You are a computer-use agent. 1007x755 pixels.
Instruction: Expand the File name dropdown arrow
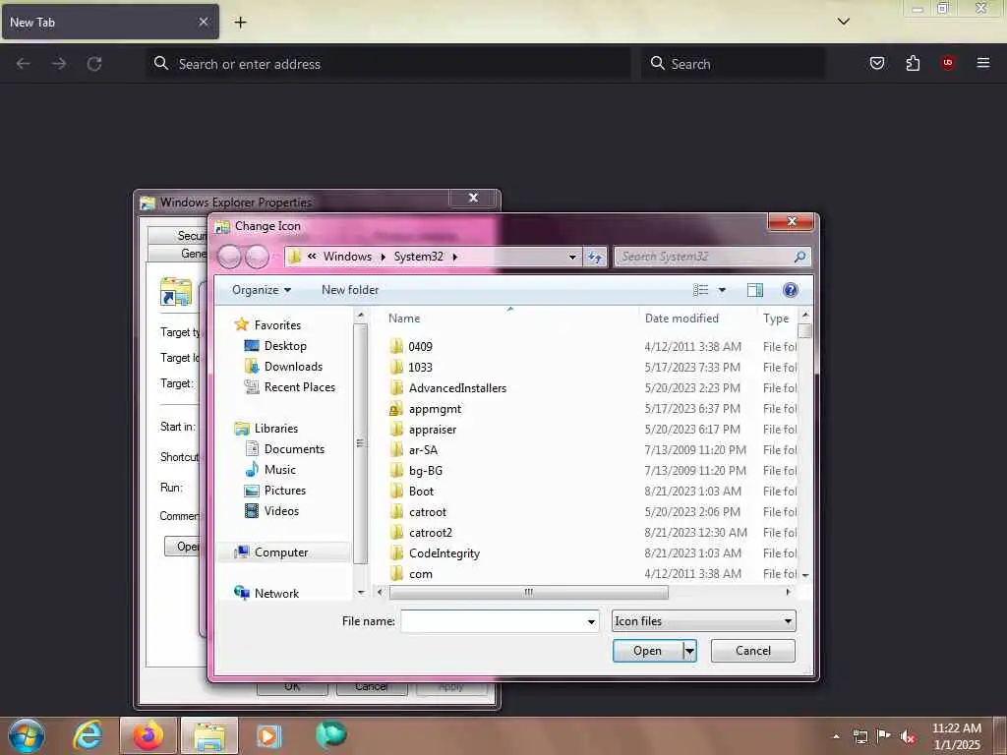coord(591,621)
